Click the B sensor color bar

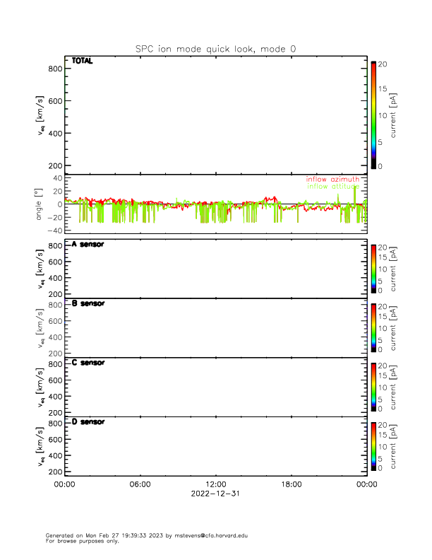373,327
